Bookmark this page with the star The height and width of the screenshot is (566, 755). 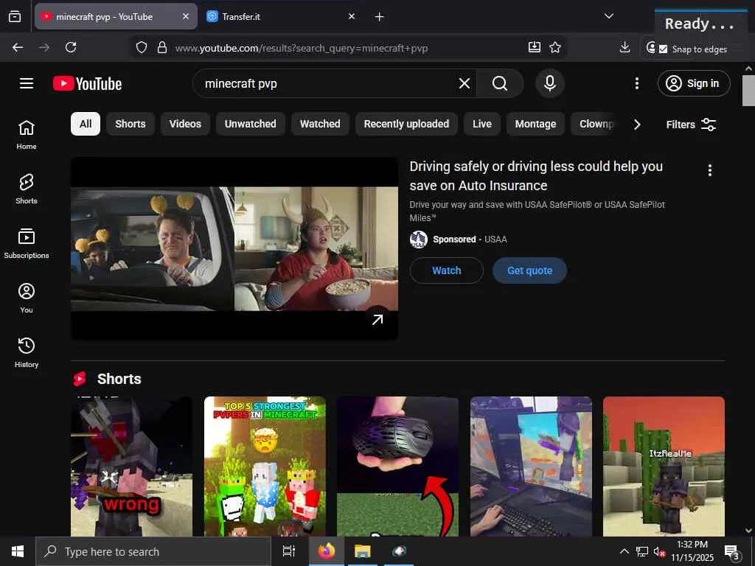tap(555, 47)
